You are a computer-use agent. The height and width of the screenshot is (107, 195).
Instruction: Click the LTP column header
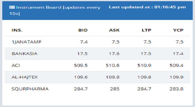pos(146,30)
